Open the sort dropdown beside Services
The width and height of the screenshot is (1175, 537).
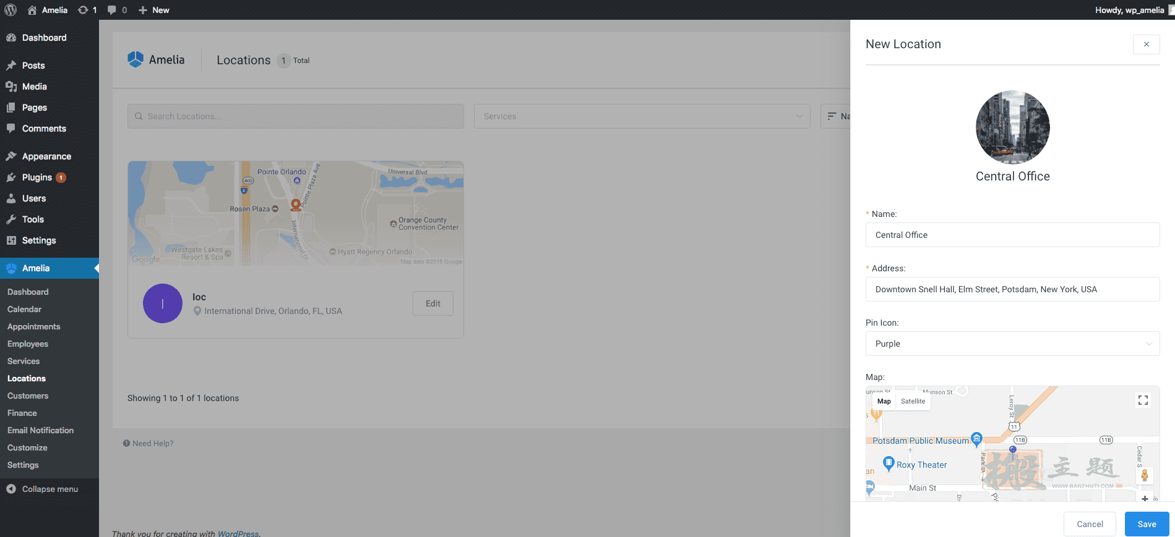click(x=836, y=116)
